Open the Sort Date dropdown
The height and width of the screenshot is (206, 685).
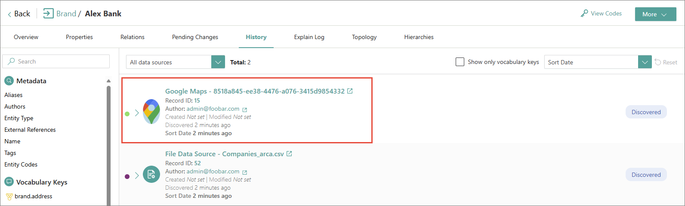point(598,62)
